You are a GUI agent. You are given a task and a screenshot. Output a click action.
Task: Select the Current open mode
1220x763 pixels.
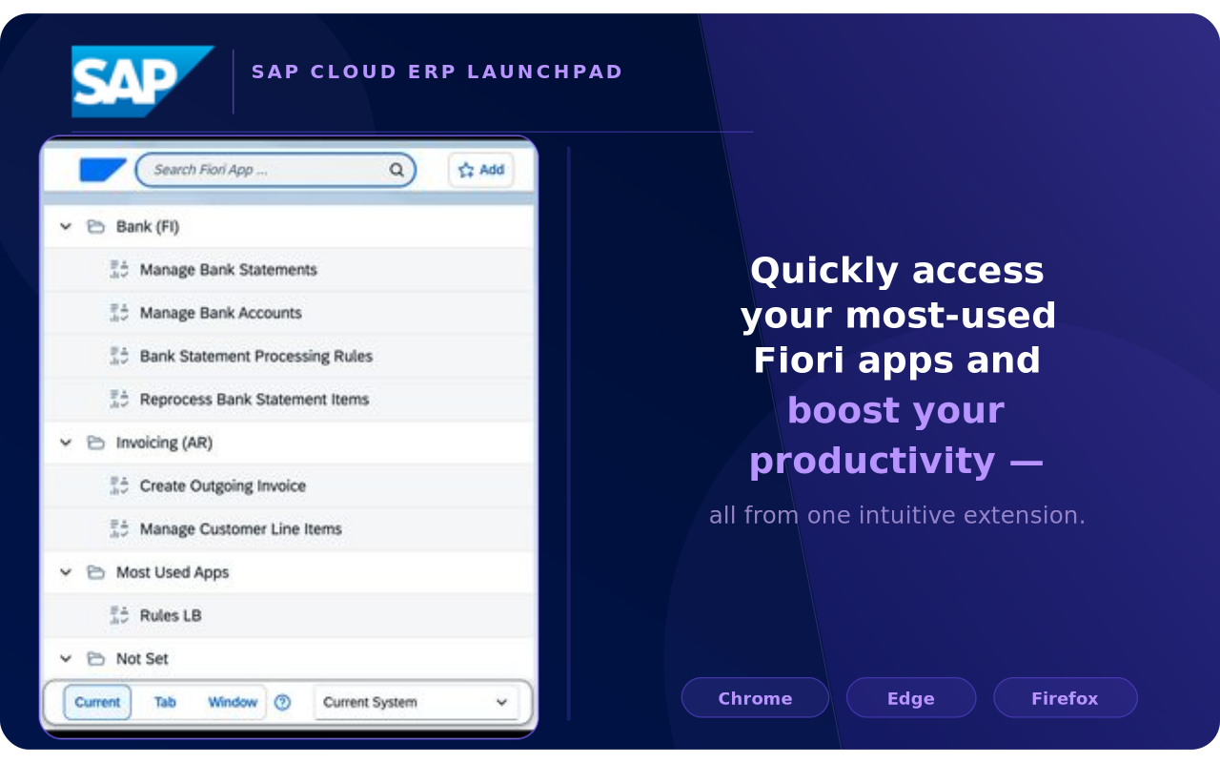pos(97,702)
